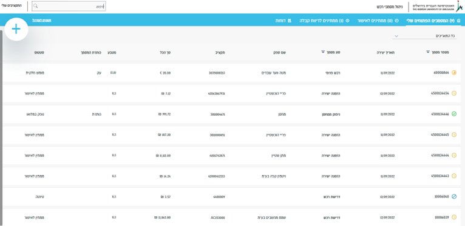
Task: Open the 'כל התאריכים' date filter dropdown
Action: (x=424, y=36)
